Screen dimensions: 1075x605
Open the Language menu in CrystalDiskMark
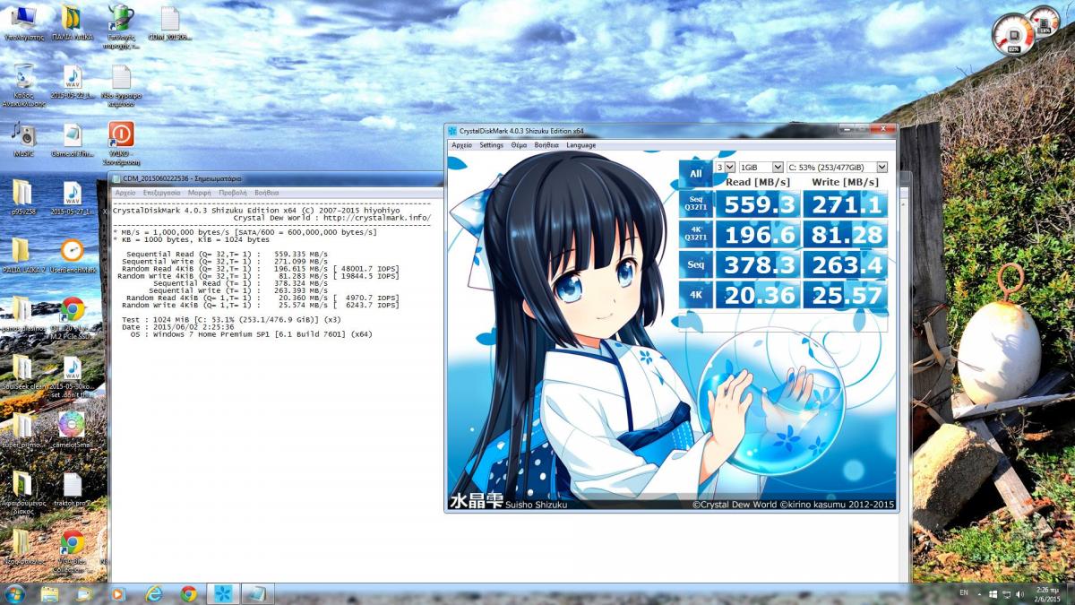click(580, 145)
